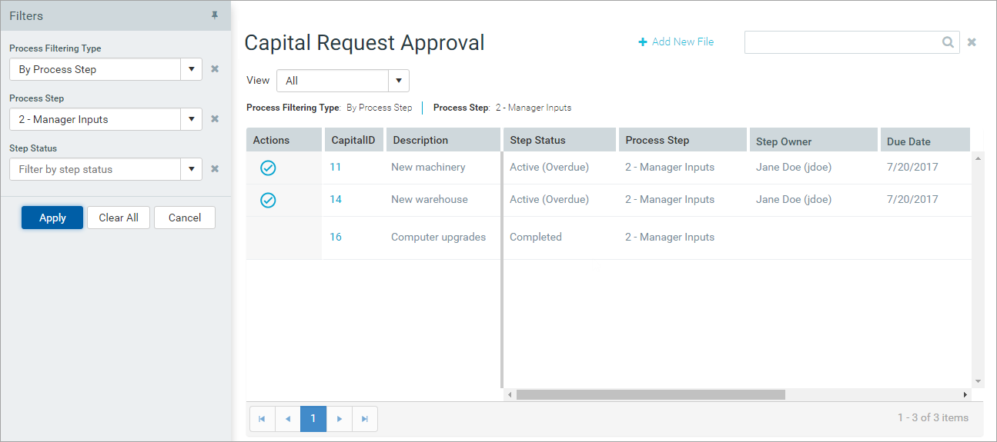Open CapitalID 16 link
The width and height of the screenshot is (997, 442).
336,237
